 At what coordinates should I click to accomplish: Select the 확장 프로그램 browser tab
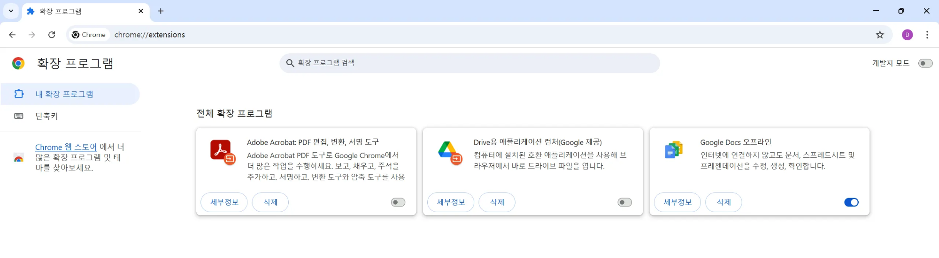[86, 11]
